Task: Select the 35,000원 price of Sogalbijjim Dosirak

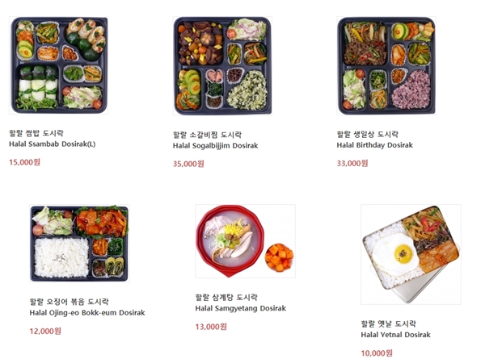Action: point(188,164)
